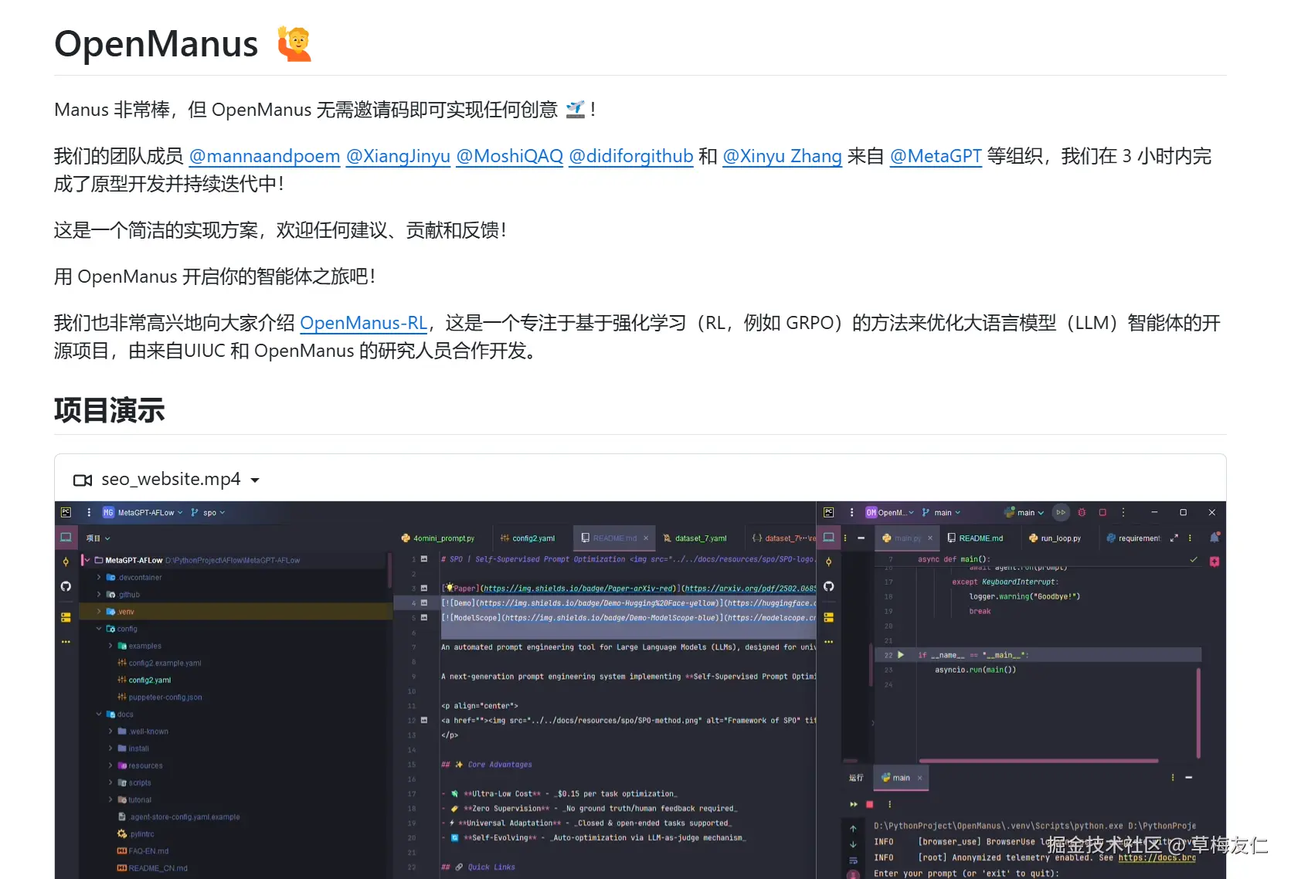Screen dimensions: 1291x879
Task: Switch to README.md tab in OpenManus IDE
Action: (x=975, y=538)
